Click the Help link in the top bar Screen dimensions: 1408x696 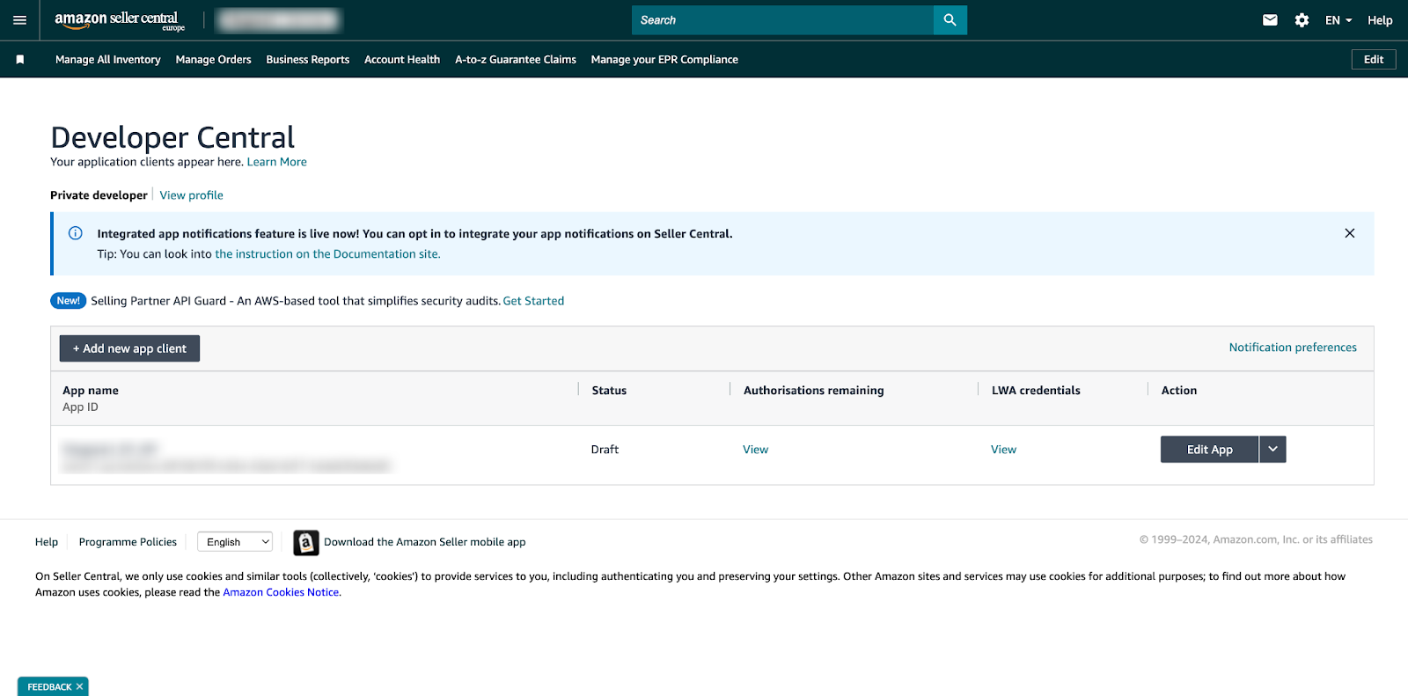pyautogui.click(x=1380, y=20)
